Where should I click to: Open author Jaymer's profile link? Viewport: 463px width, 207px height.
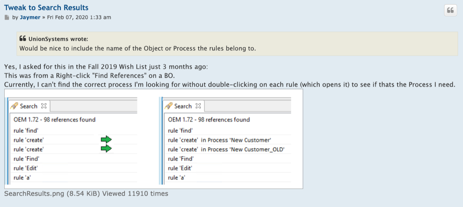[x=30, y=17]
